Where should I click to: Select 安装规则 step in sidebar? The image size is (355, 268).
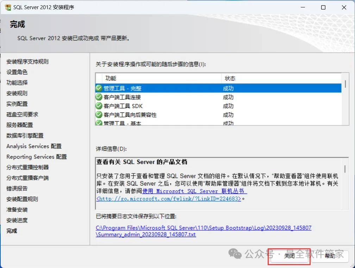click(x=17, y=93)
